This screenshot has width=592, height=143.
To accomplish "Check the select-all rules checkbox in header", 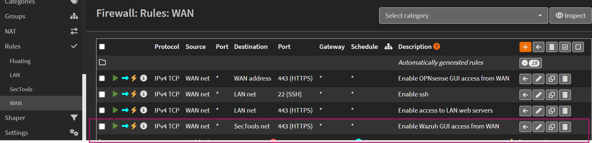I will [102, 47].
